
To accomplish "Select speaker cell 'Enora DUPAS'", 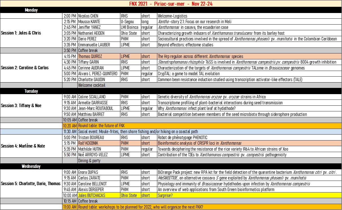I will pos(99,172).
